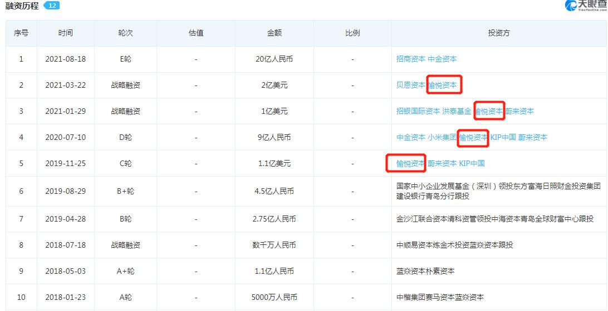This screenshot has height=311, width=608.
Task: Click the 轮次 column header
Action: tap(125, 33)
